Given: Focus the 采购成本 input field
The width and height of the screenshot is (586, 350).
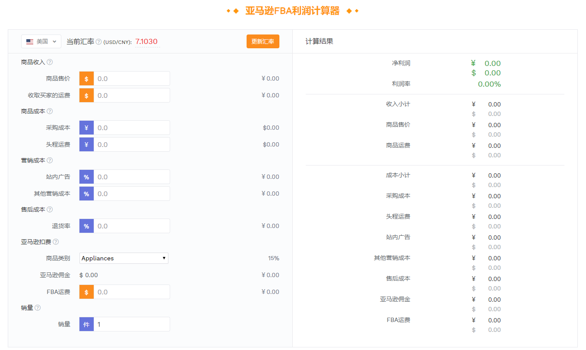Looking at the screenshot, I should pyautogui.click(x=132, y=128).
